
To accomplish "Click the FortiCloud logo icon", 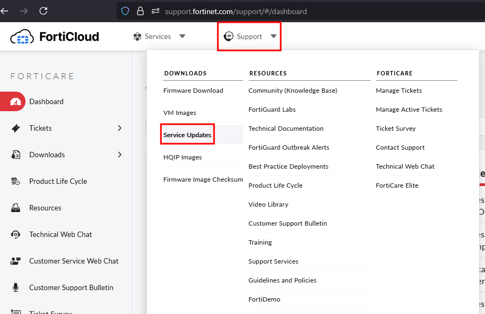I will point(22,37).
